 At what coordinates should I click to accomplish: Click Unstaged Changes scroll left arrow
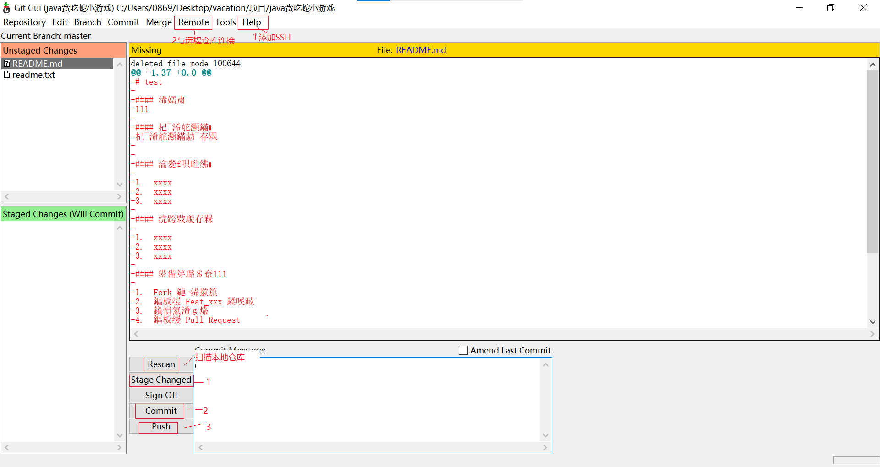[7, 197]
